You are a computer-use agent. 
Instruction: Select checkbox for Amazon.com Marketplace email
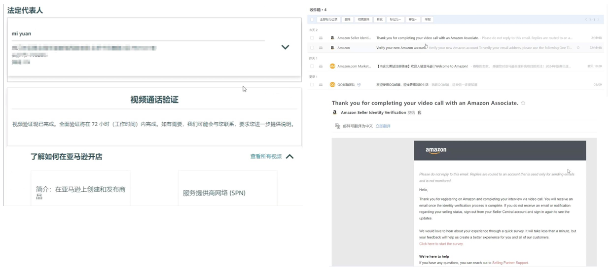312,66
